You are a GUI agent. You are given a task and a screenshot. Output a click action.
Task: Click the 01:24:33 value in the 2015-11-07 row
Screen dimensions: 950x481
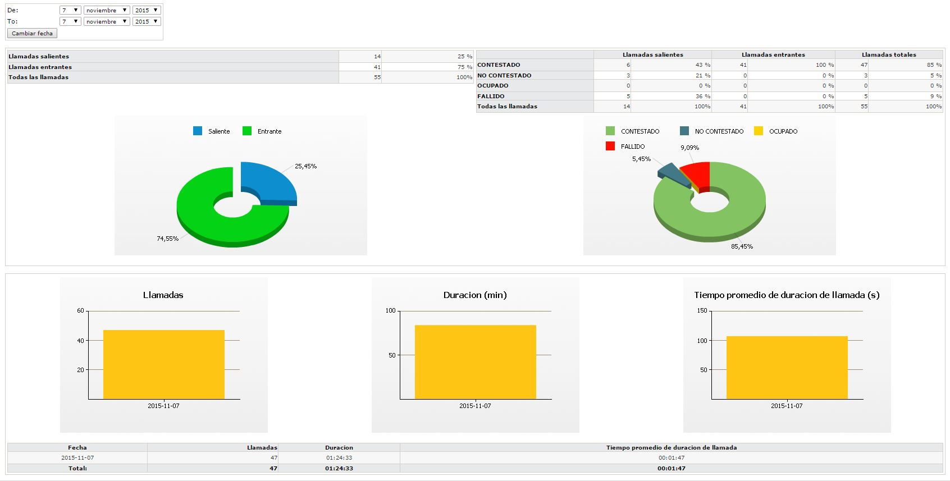[x=339, y=457]
